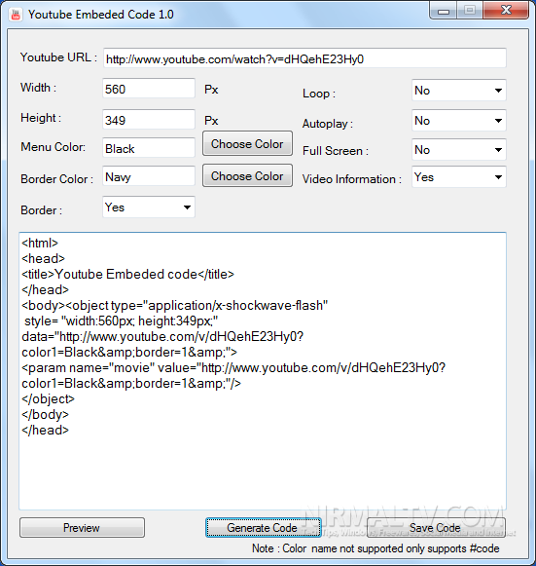Viewport: 536px width, 566px height.
Task: Choose a color for Border Color
Action: pos(247,175)
